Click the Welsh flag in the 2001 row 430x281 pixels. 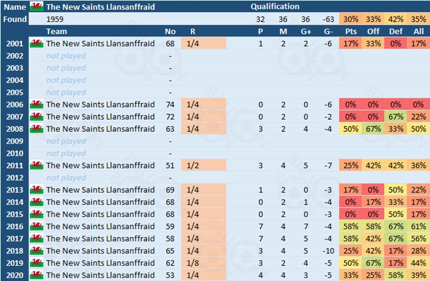coord(37,43)
